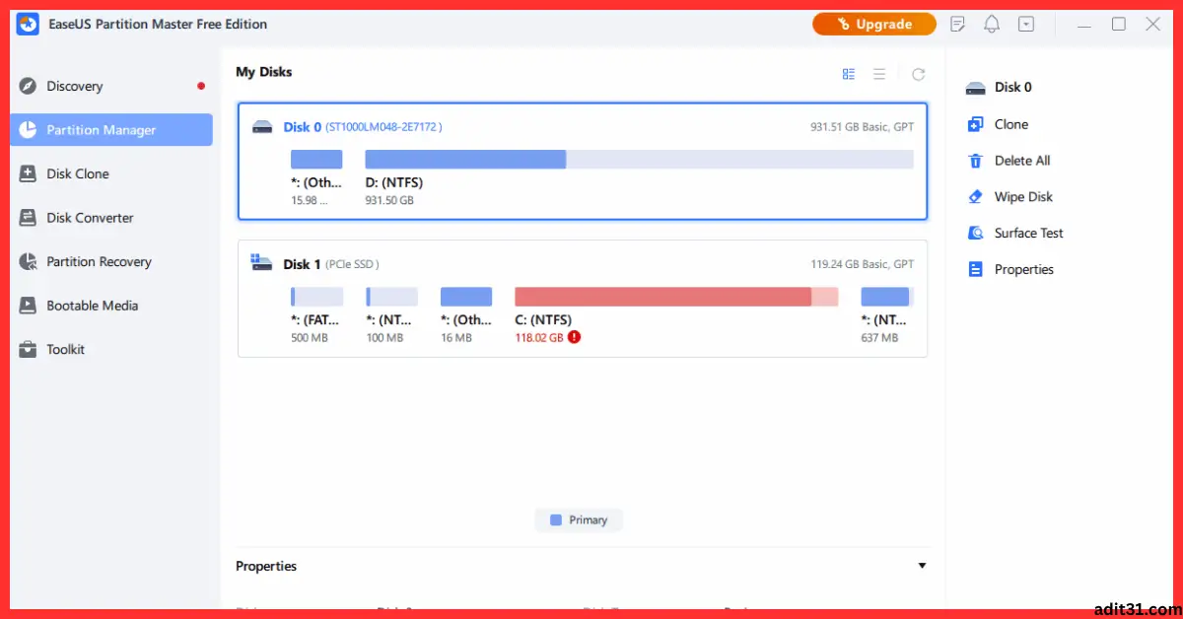The width and height of the screenshot is (1183, 619).
Task: Click the My Disks heading
Action: 264,72
